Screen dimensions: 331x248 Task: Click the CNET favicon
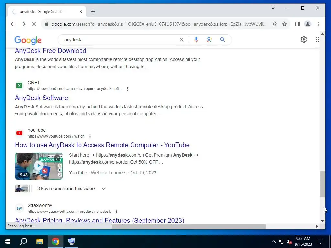(x=19, y=86)
